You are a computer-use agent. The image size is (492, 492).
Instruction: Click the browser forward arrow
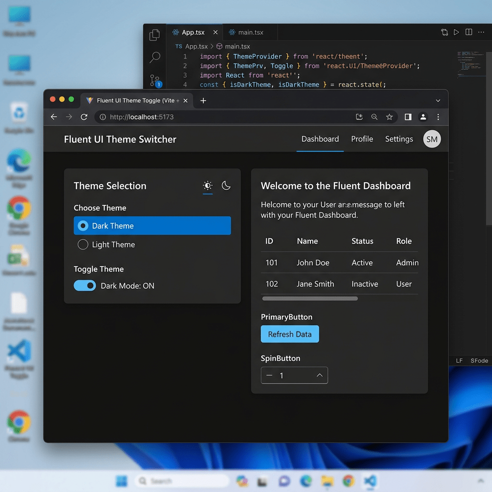coord(69,117)
